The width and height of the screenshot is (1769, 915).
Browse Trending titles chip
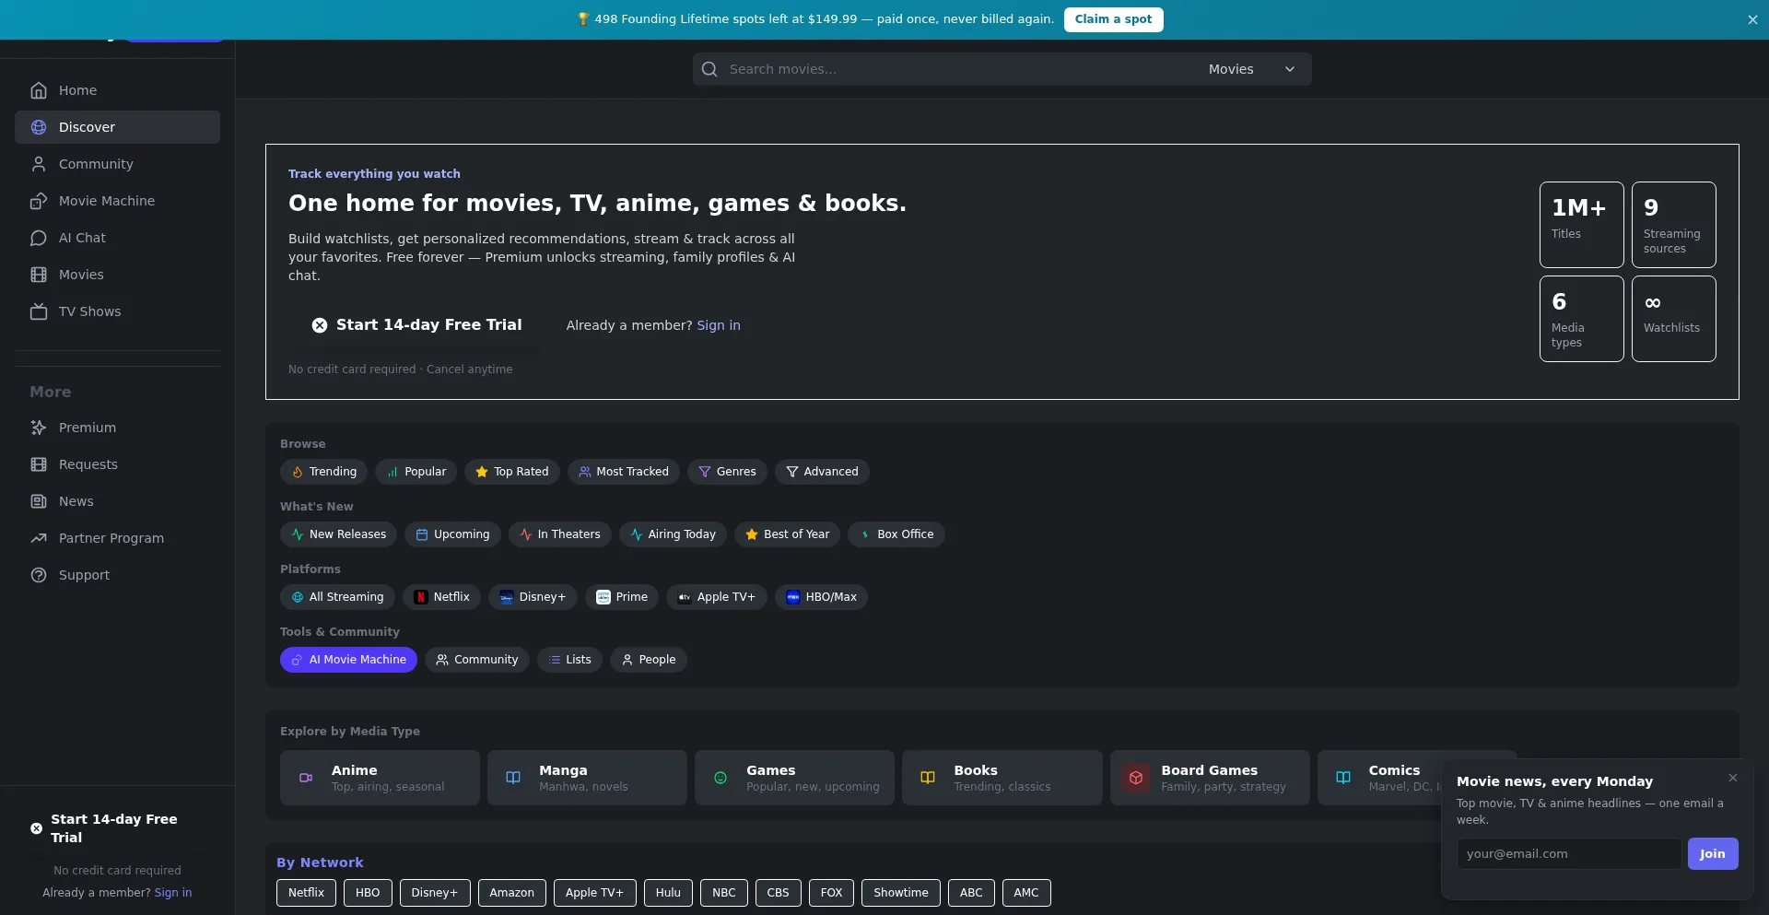(x=323, y=472)
